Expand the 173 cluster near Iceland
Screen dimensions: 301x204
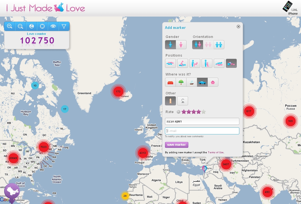click(x=118, y=92)
